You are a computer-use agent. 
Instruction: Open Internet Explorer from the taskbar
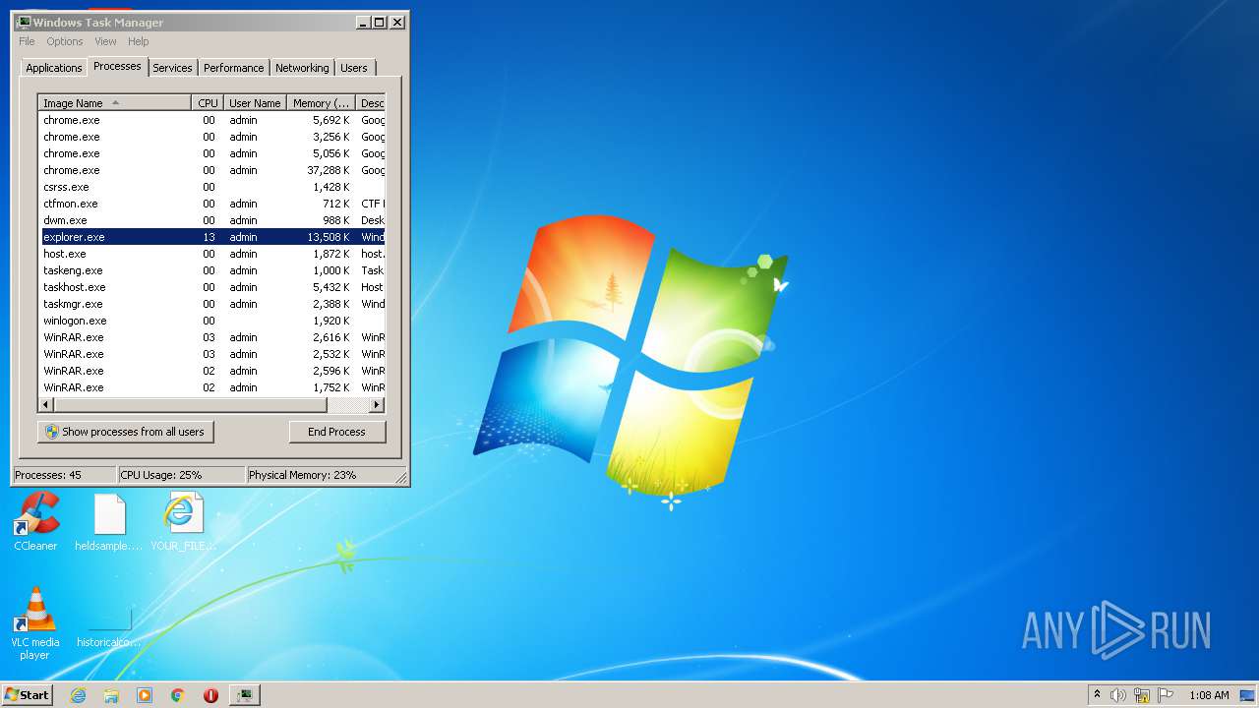78,695
